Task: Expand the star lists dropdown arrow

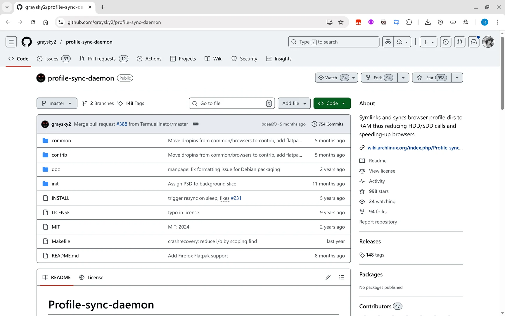Action: [x=457, y=78]
